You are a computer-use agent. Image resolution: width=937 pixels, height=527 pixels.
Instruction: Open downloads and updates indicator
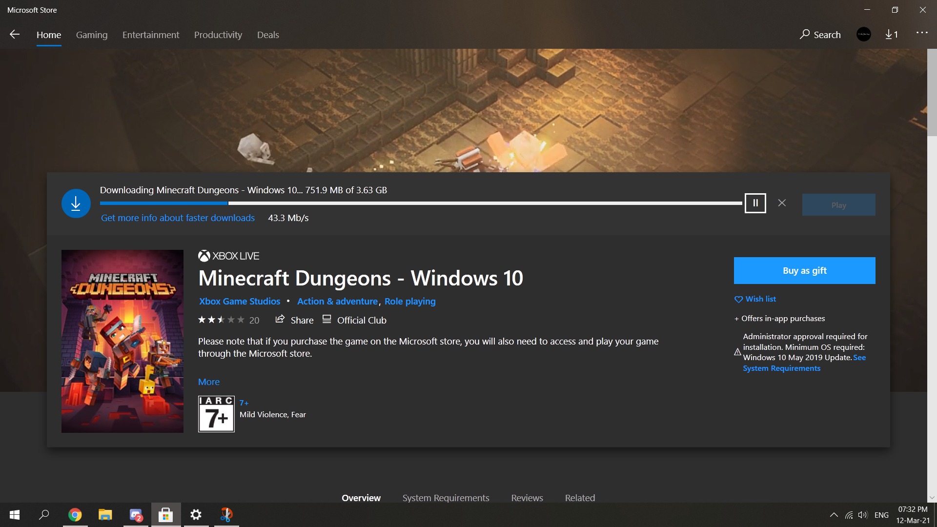[x=892, y=34]
